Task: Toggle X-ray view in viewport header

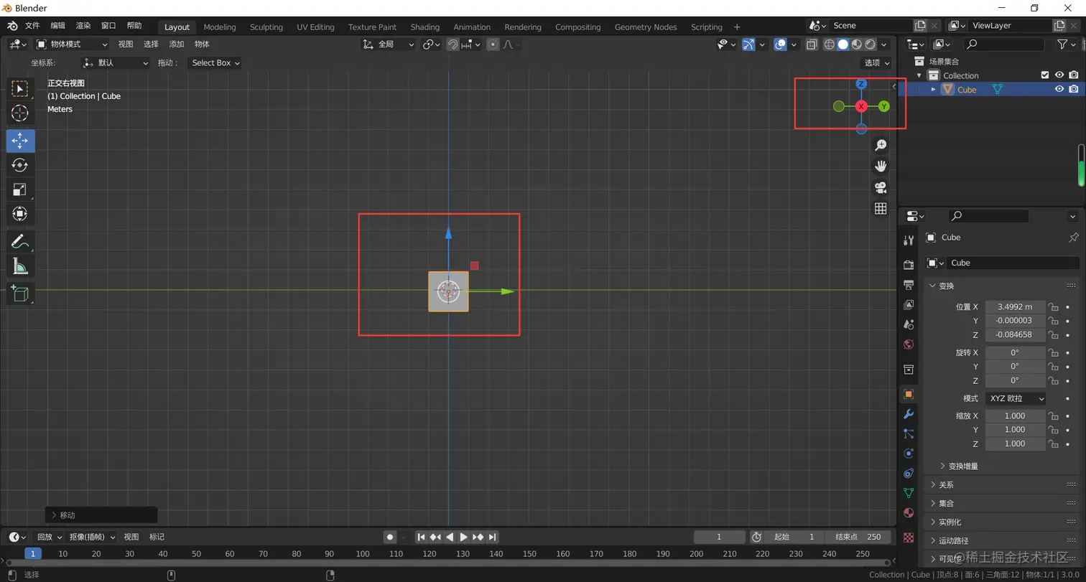Action: (812, 44)
